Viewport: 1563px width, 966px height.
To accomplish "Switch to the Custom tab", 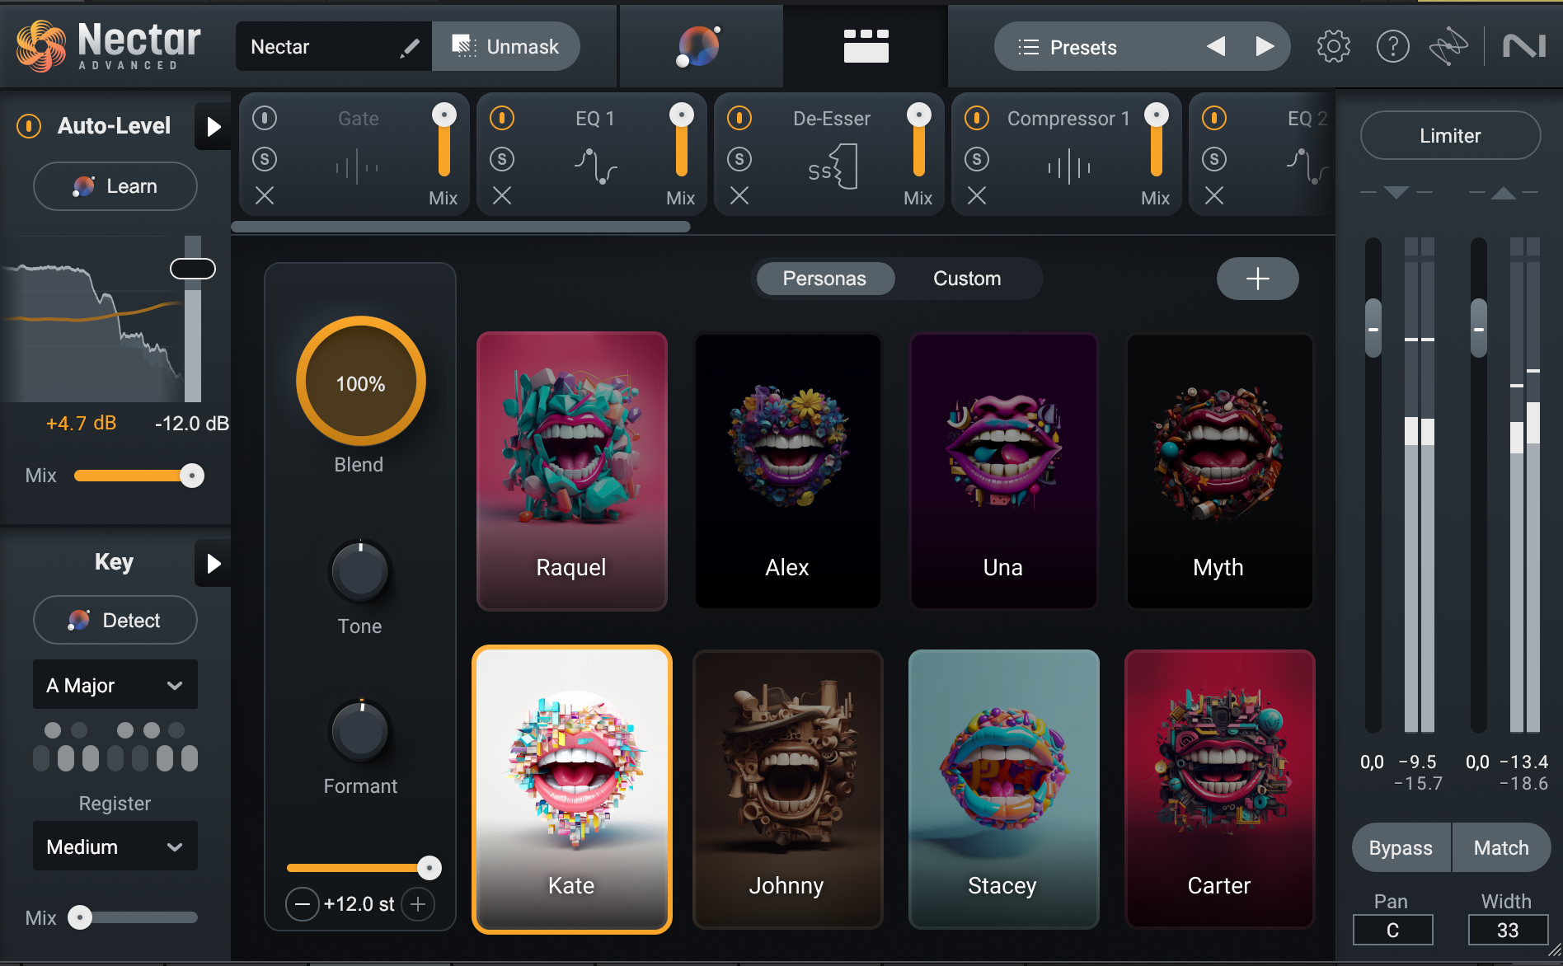I will (967, 279).
